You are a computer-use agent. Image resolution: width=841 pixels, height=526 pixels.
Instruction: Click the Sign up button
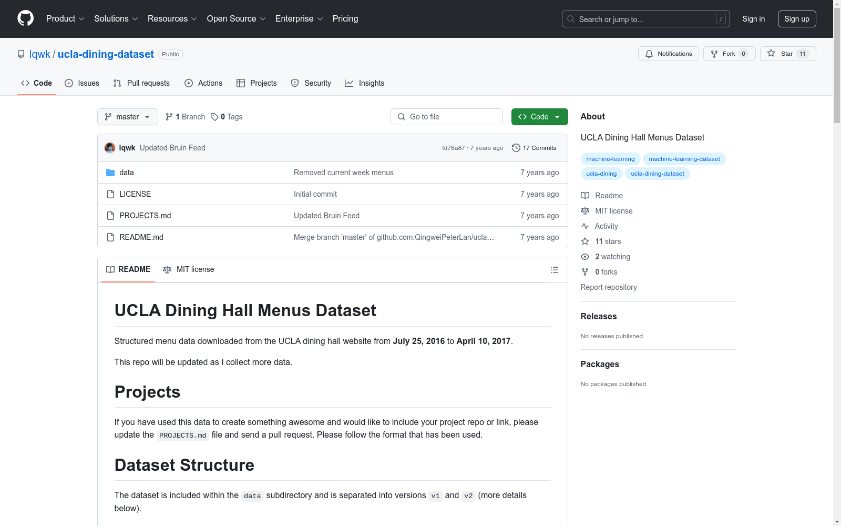click(797, 19)
